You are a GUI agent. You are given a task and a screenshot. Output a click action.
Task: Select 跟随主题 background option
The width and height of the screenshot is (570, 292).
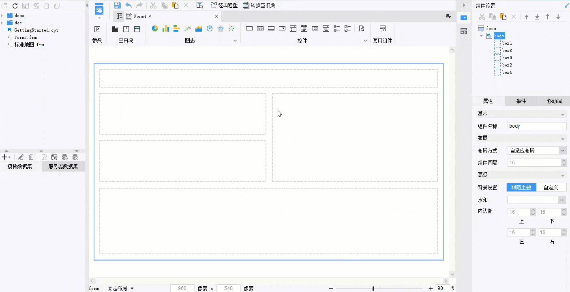521,187
